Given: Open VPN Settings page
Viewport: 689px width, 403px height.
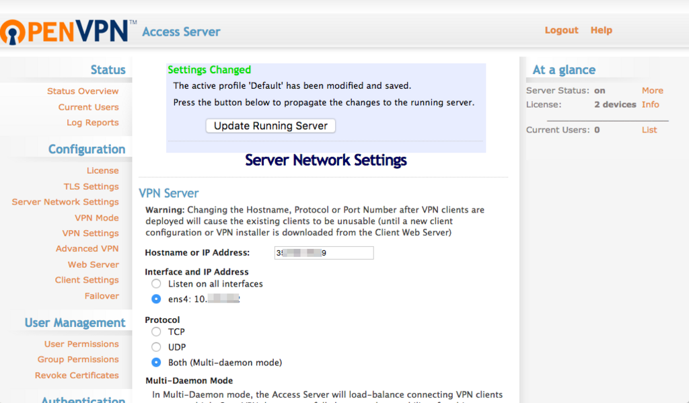Looking at the screenshot, I should click(x=91, y=233).
